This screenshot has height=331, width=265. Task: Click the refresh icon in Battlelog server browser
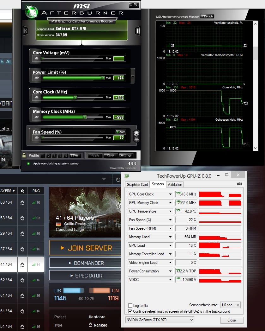coord(118,180)
